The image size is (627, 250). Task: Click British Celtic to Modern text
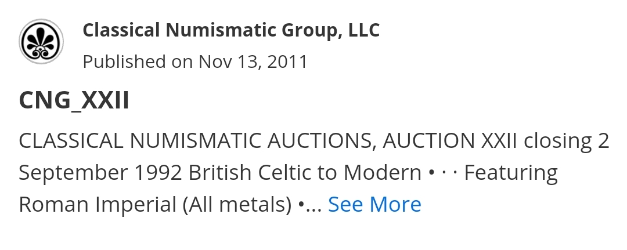tap(305, 172)
